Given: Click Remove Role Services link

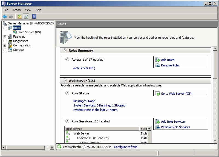Looking at the screenshot, I should click(x=175, y=127).
